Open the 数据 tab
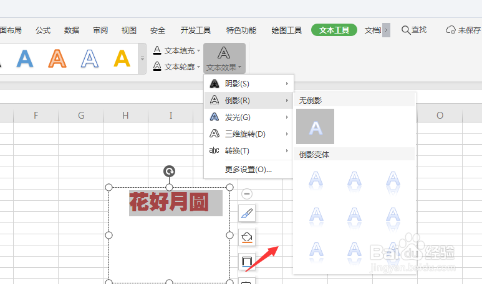Image resolution: width=482 pixels, height=284 pixels. click(x=72, y=30)
